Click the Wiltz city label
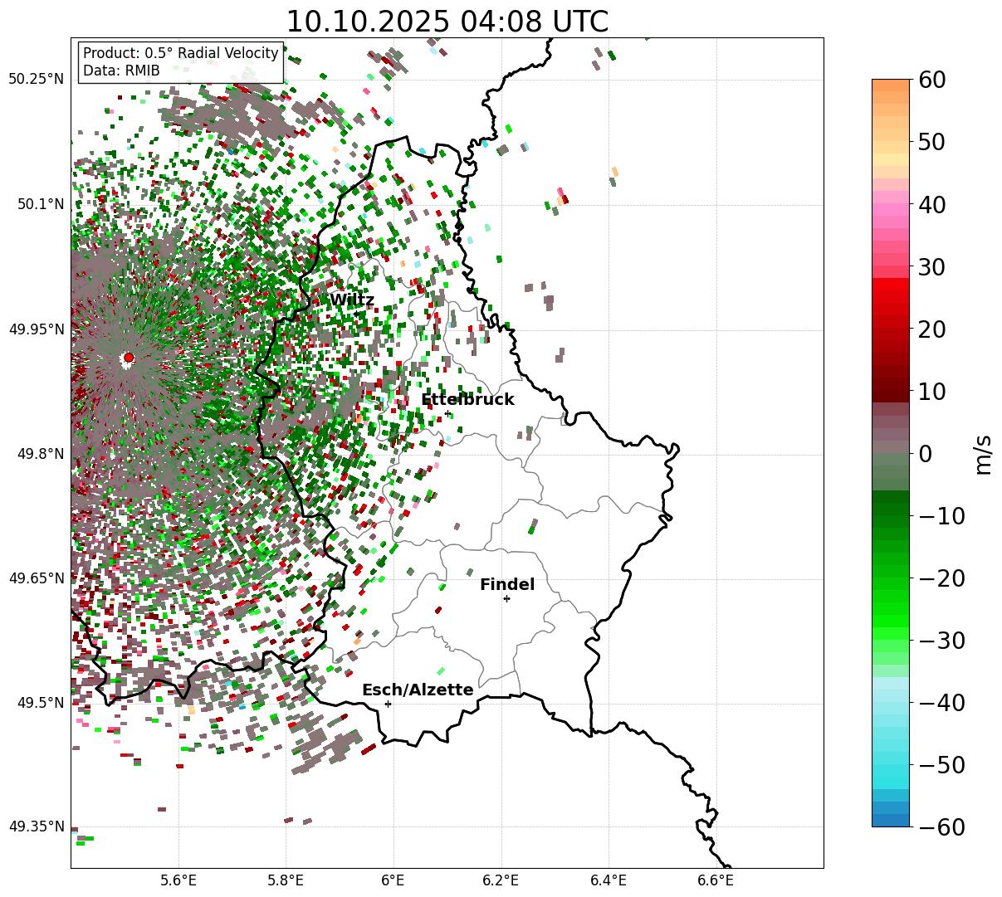 point(352,300)
